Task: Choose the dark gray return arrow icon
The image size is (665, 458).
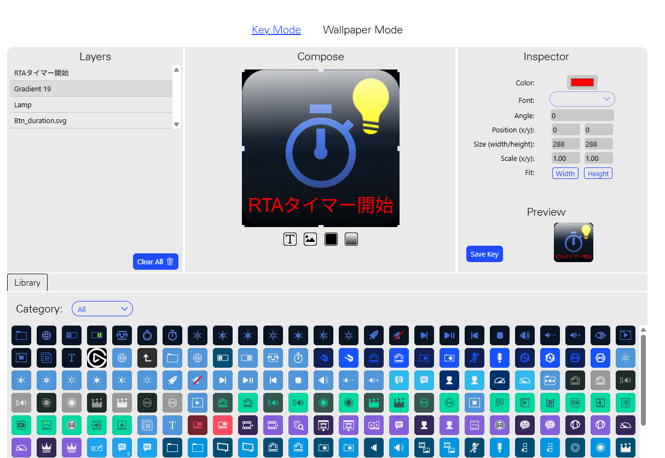Action: pyautogui.click(x=147, y=358)
